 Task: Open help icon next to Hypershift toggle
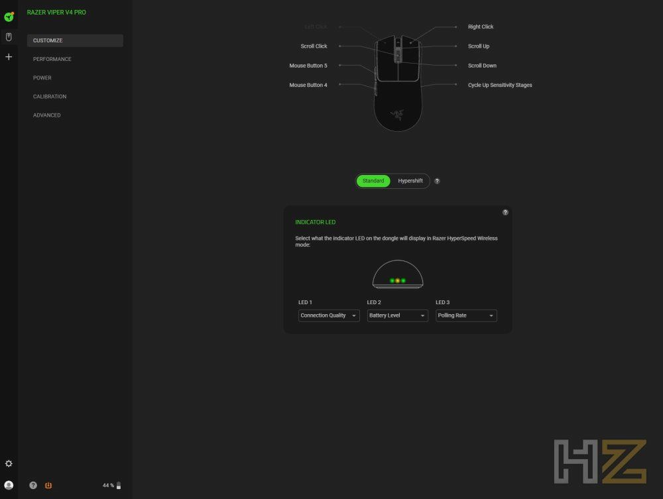pyautogui.click(x=437, y=181)
